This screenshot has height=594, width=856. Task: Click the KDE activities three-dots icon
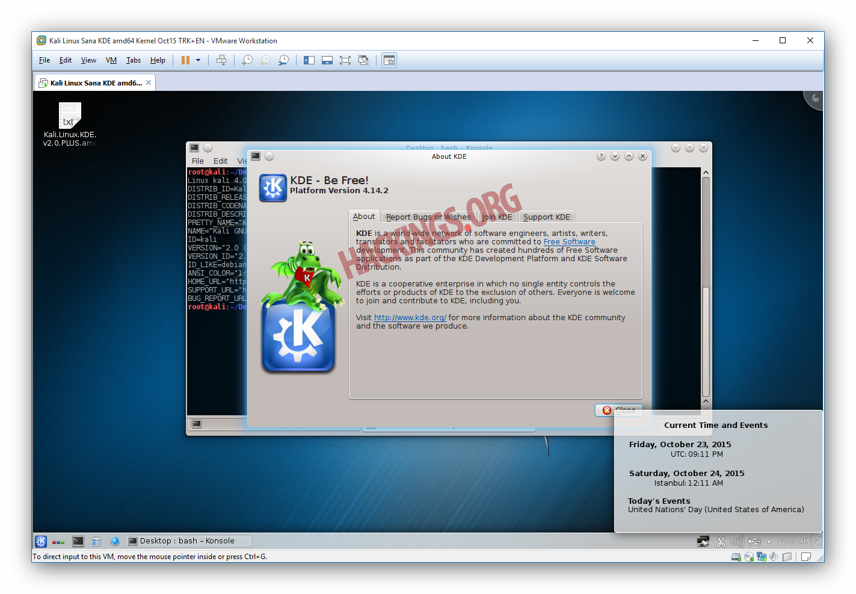coord(58,542)
